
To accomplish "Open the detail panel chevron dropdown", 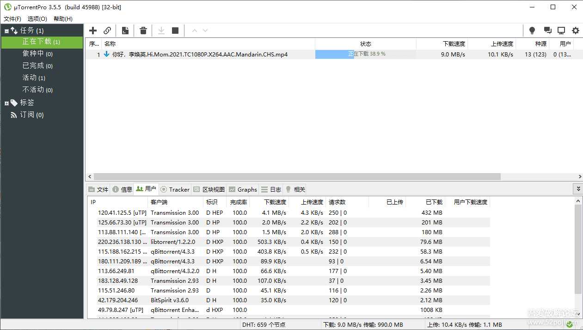I will [x=578, y=188].
